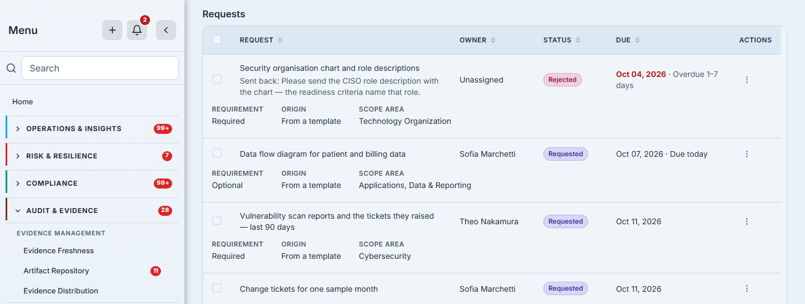
Task: Click Requested badge on Change tickets row
Action: pos(566,288)
